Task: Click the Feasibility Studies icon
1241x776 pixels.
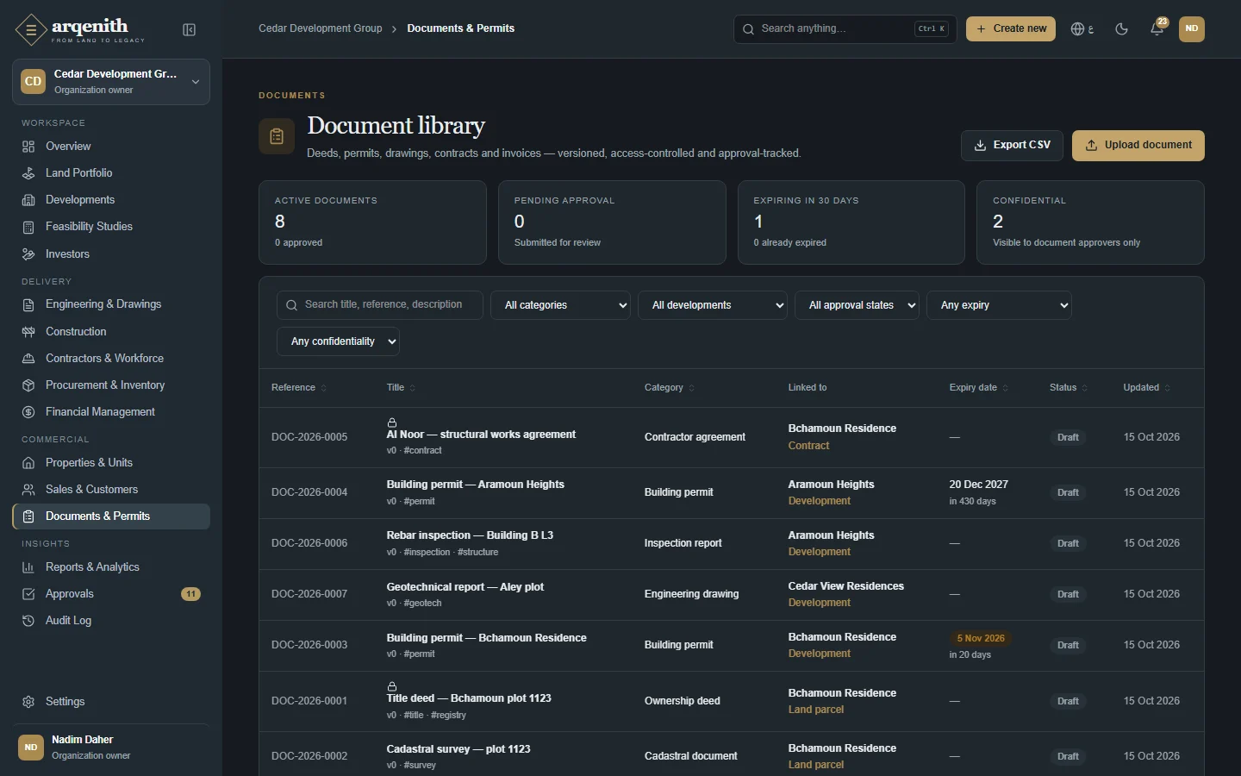Action: (x=28, y=227)
